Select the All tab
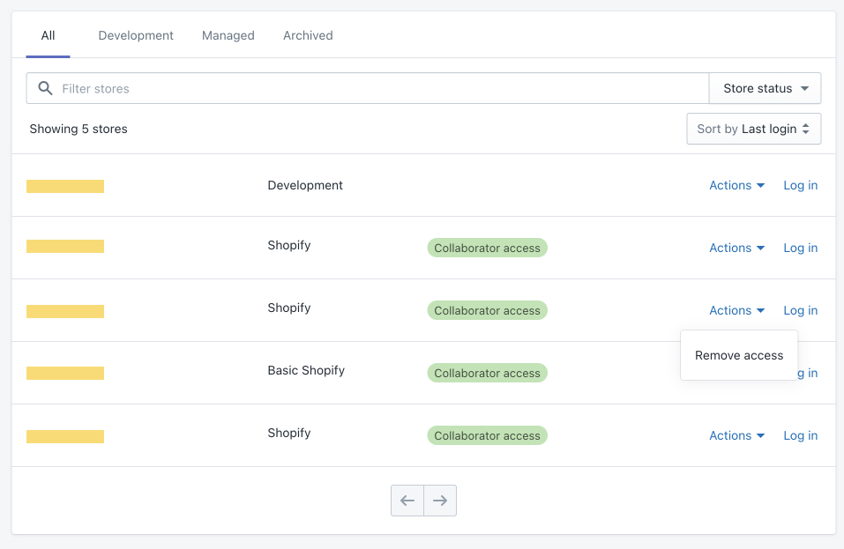844x549 pixels. click(x=48, y=35)
